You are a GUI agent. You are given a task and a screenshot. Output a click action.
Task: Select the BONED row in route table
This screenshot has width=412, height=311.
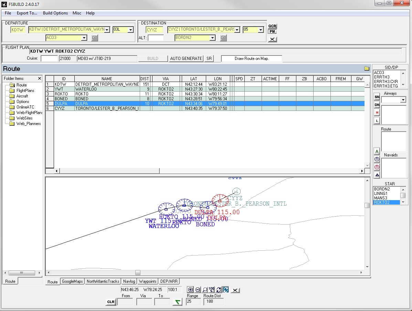point(205,99)
